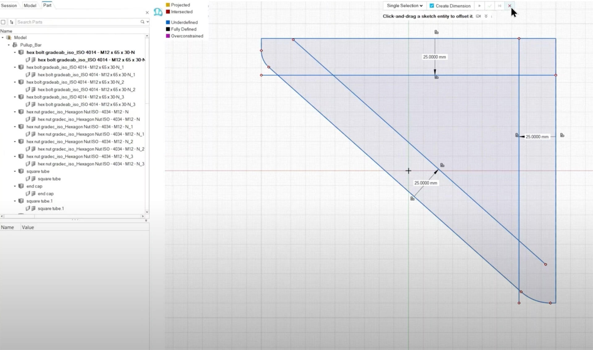This screenshot has width=593, height=350.
Task: Click the tree hierarchy view icon
Action: coord(12,22)
